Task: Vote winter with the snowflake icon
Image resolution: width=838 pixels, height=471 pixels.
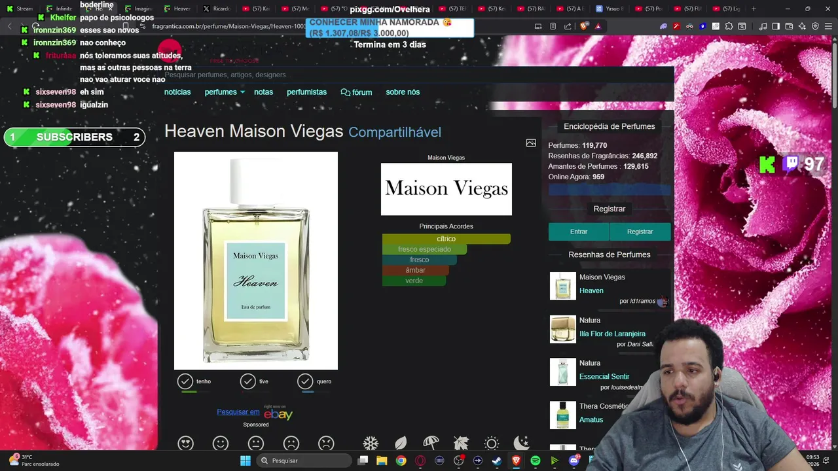Action: click(x=371, y=444)
